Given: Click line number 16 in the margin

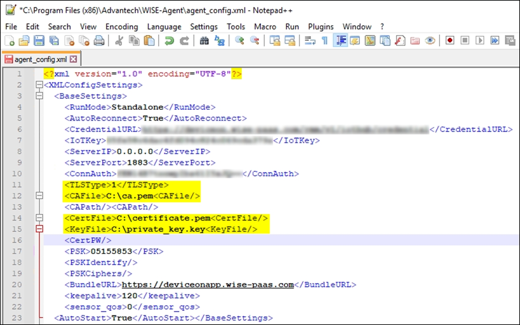Looking at the screenshot, I should point(17,240).
